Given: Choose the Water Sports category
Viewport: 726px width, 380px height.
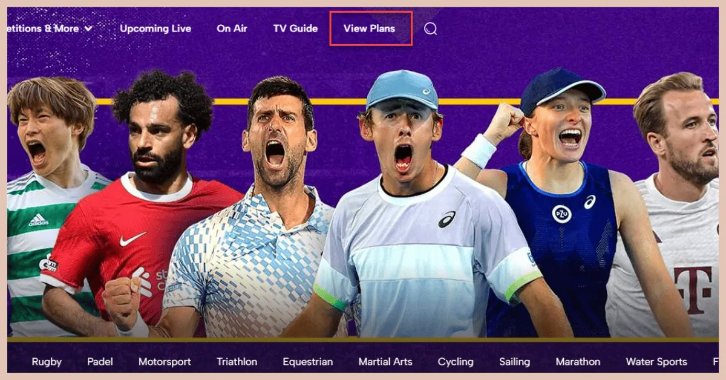Looking at the screenshot, I should click(x=656, y=362).
